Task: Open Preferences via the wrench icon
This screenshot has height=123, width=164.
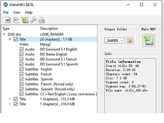Action: click(33, 20)
